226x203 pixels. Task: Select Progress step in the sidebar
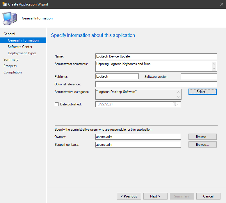pos(10,66)
